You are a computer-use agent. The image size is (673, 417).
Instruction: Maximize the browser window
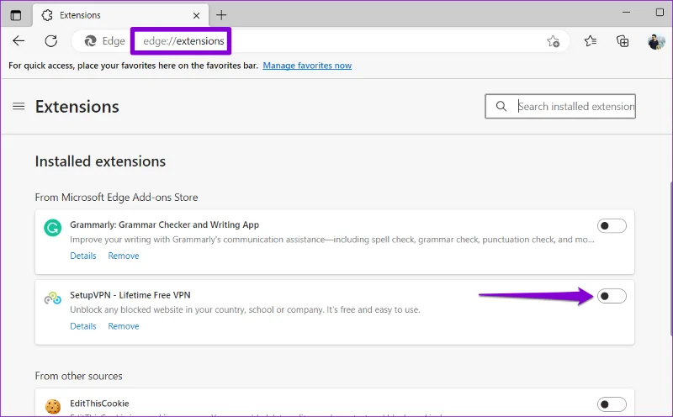pos(660,13)
